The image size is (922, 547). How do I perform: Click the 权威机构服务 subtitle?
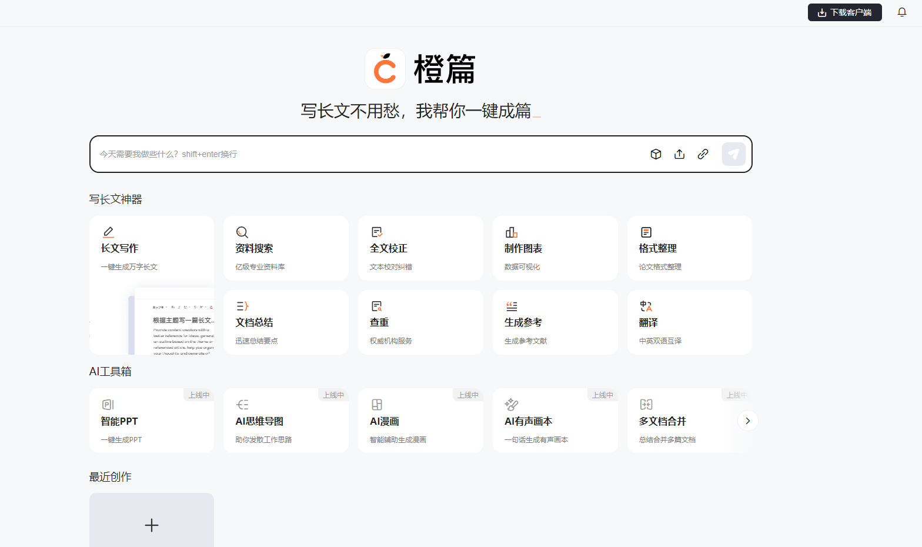point(391,341)
